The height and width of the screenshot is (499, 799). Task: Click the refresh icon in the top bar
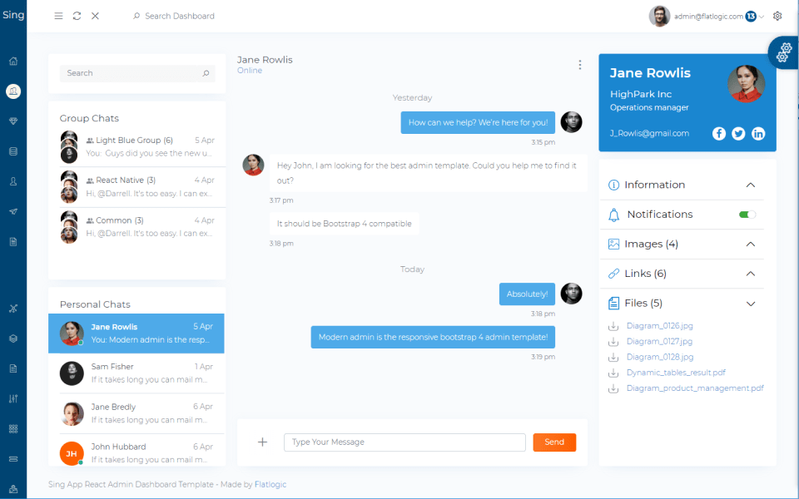[77, 15]
